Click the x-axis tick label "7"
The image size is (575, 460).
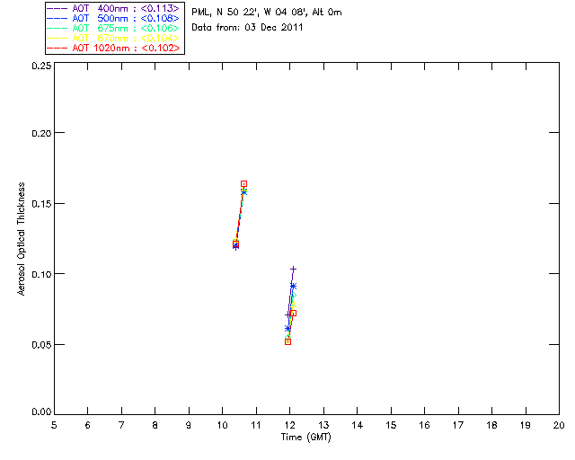coord(121,425)
